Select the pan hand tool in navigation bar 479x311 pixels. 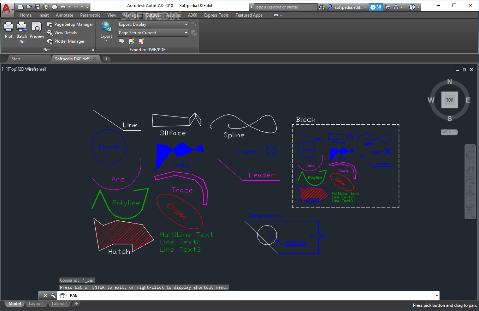click(470, 170)
